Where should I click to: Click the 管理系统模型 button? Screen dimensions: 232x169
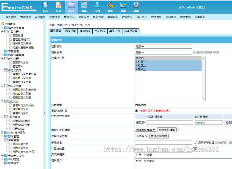(x=167, y=130)
